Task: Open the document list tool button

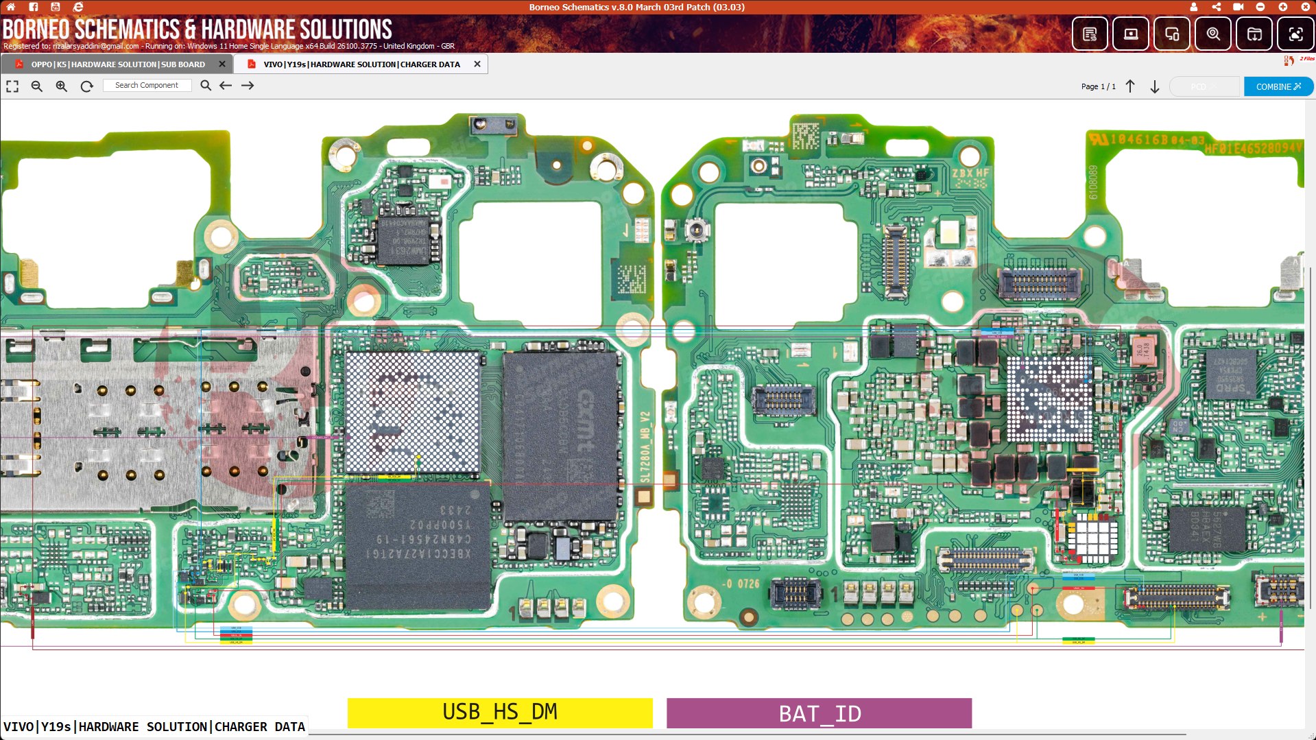Action: (1090, 34)
